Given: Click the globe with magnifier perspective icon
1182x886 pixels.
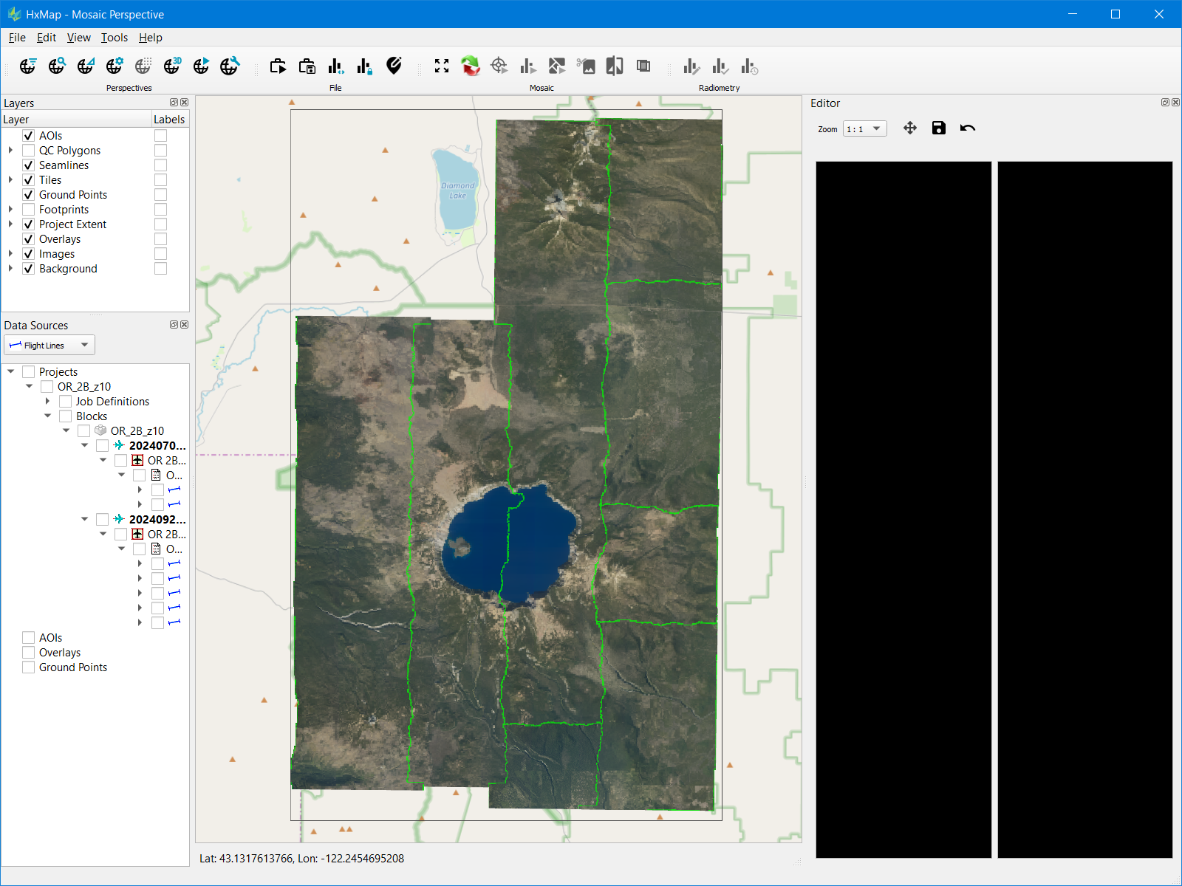Looking at the screenshot, I should 57,66.
